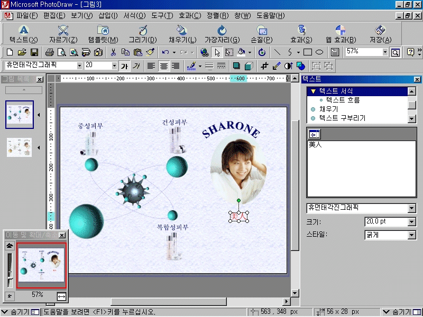Image resolution: width=423 pixels, height=317 pixels.
Task: Select 채우기 in the text panel list
Action: (328, 109)
